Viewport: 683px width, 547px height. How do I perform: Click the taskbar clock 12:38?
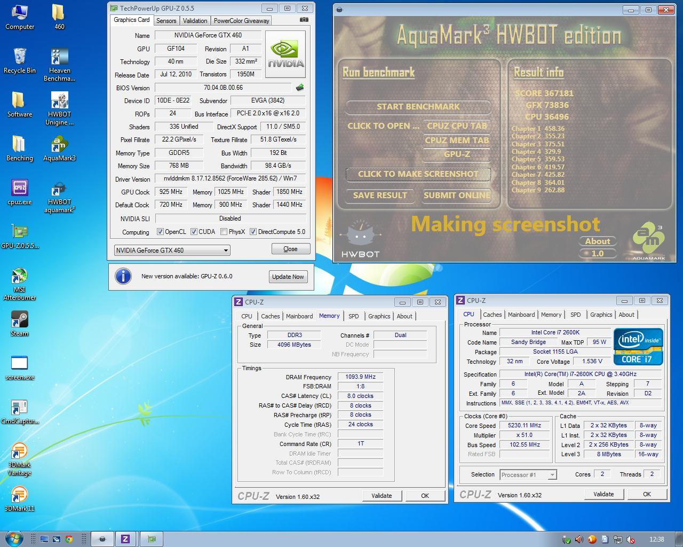[657, 540]
